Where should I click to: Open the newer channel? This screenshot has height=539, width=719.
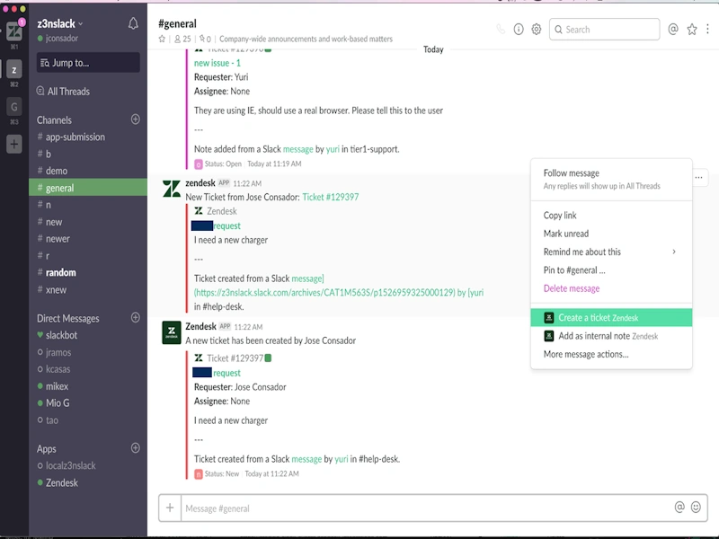pos(88,238)
